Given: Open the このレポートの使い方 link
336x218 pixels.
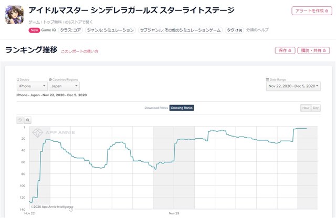Looking at the screenshot, I should [x=79, y=51].
